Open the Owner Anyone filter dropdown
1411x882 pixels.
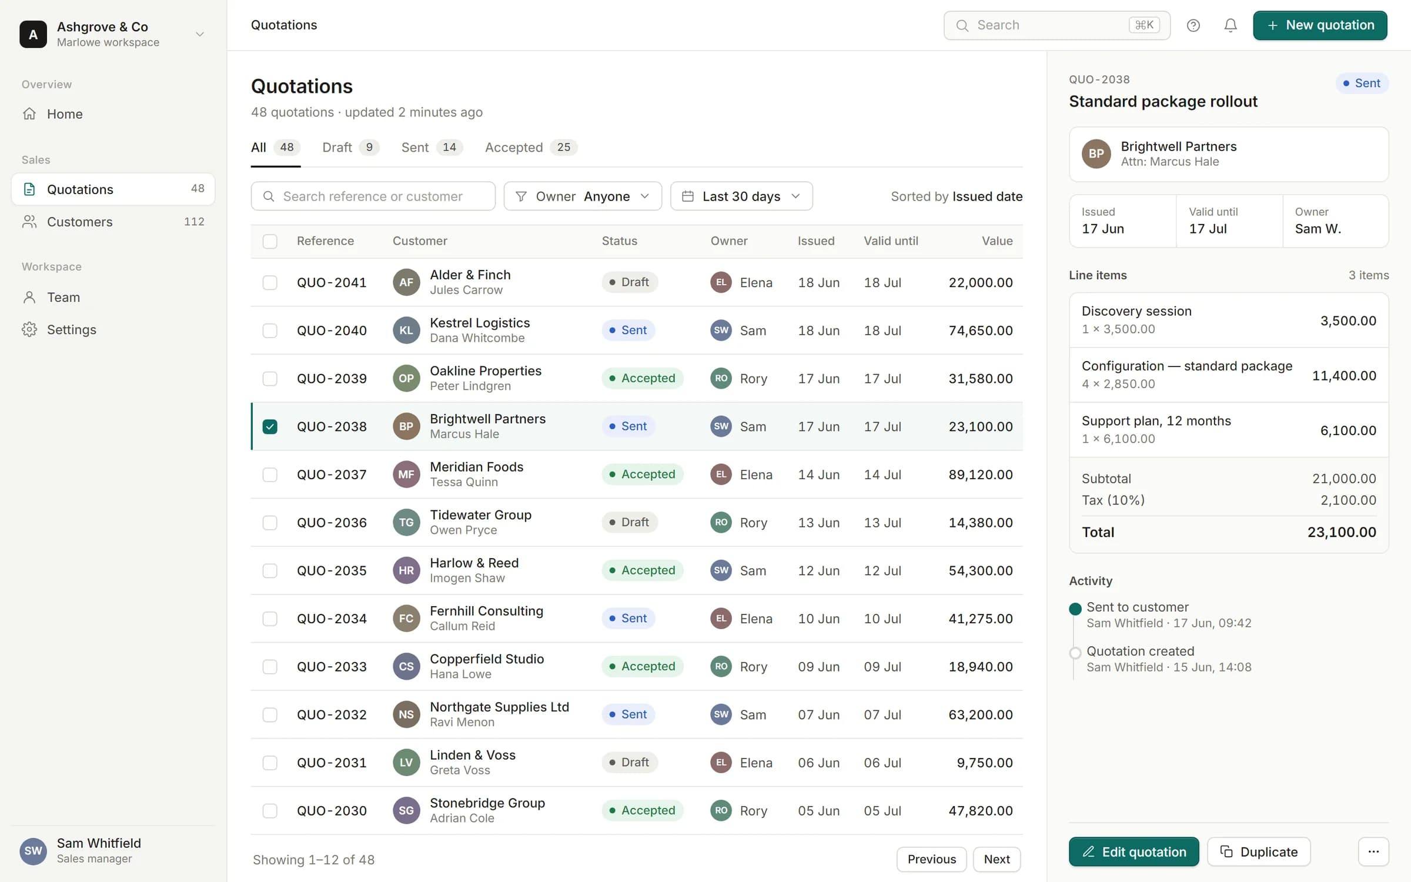[583, 196]
